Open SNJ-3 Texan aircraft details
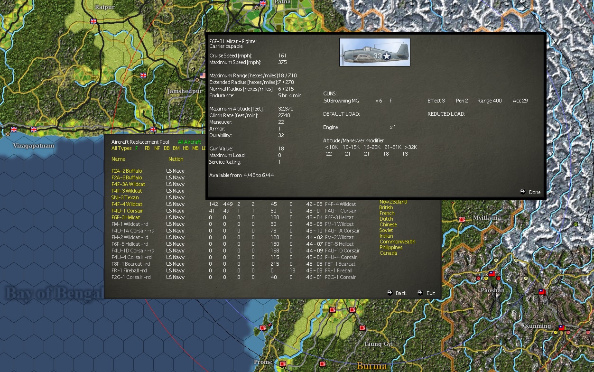Screen dimensions: 594x372 point(125,197)
